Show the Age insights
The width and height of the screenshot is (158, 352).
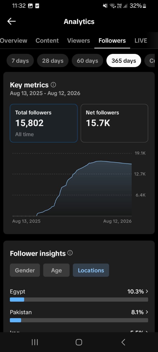[x=57, y=270]
